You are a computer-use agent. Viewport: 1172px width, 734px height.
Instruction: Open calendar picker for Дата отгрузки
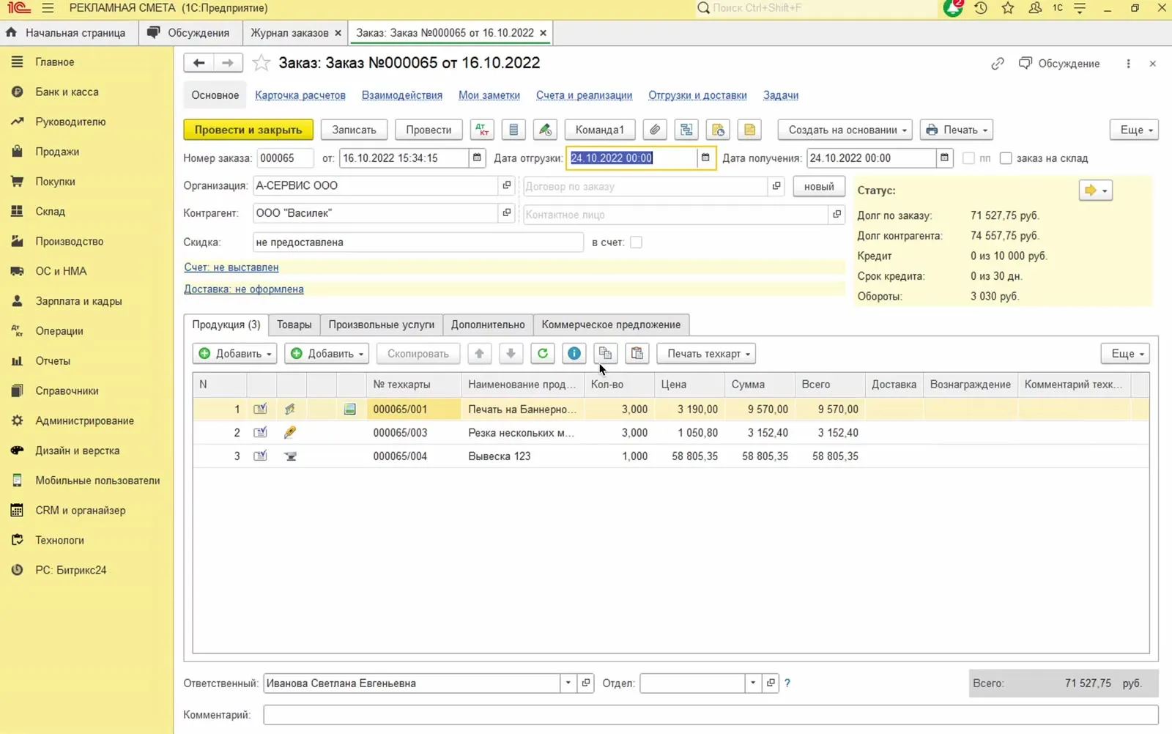coord(705,157)
